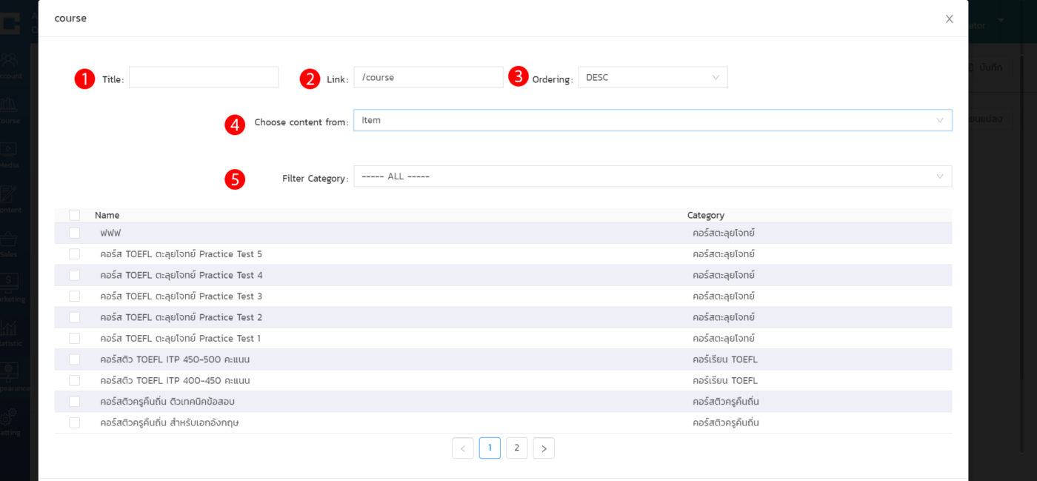This screenshot has width=1037, height=481.
Task: Click red number 3 marker beside Ordering
Action: pos(518,76)
